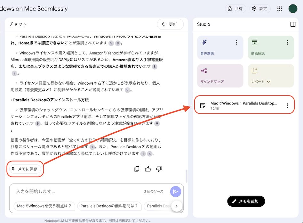The width and height of the screenshot is (303, 223).
Task: Open the 音声解説 card's three-dot menu
Action: pos(236,42)
